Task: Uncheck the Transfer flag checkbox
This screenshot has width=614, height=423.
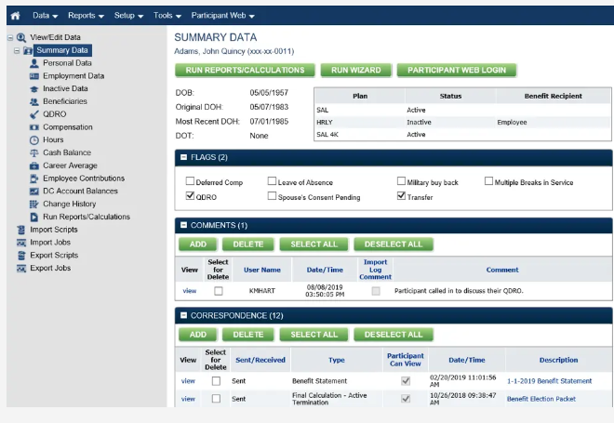Action: click(x=401, y=197)
